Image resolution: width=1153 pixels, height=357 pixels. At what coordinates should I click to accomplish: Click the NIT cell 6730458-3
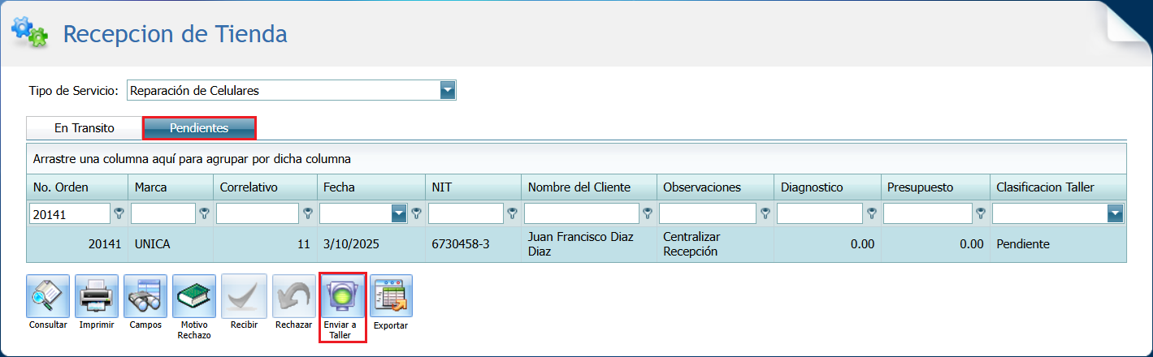click(x=473, y=244)
